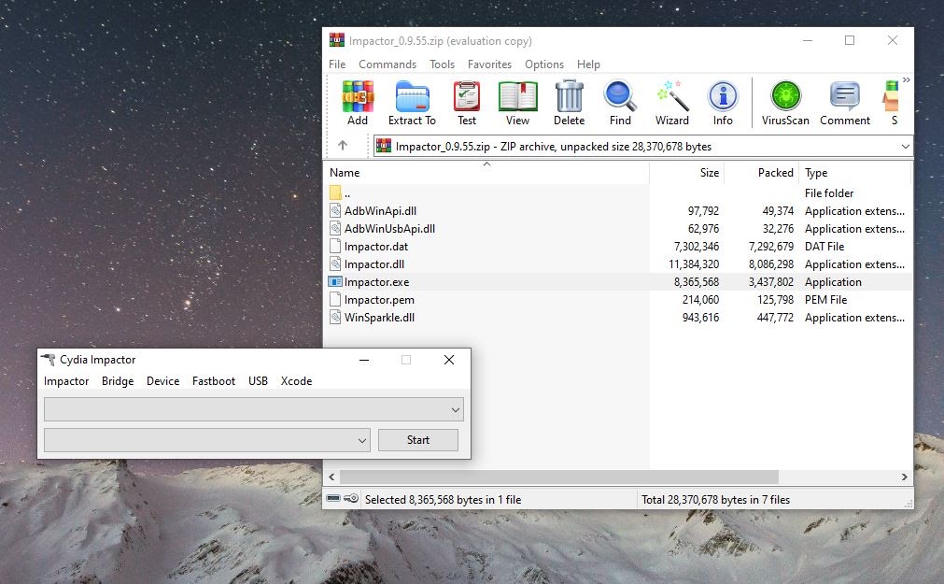
Task: Expand the upper Cydia Impactor device dropdown
Action: pos(455,410)
